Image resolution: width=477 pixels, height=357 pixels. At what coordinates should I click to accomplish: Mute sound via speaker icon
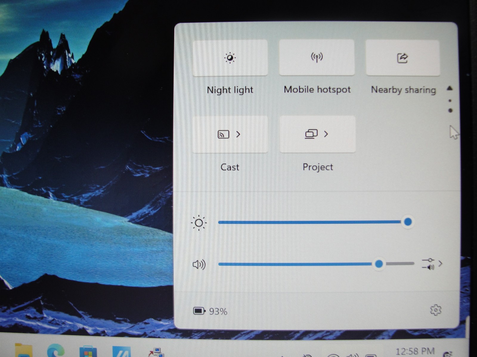pos(199,264)
